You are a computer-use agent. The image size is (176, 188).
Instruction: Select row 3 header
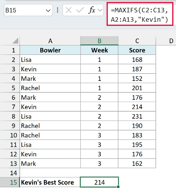(10, 69)
